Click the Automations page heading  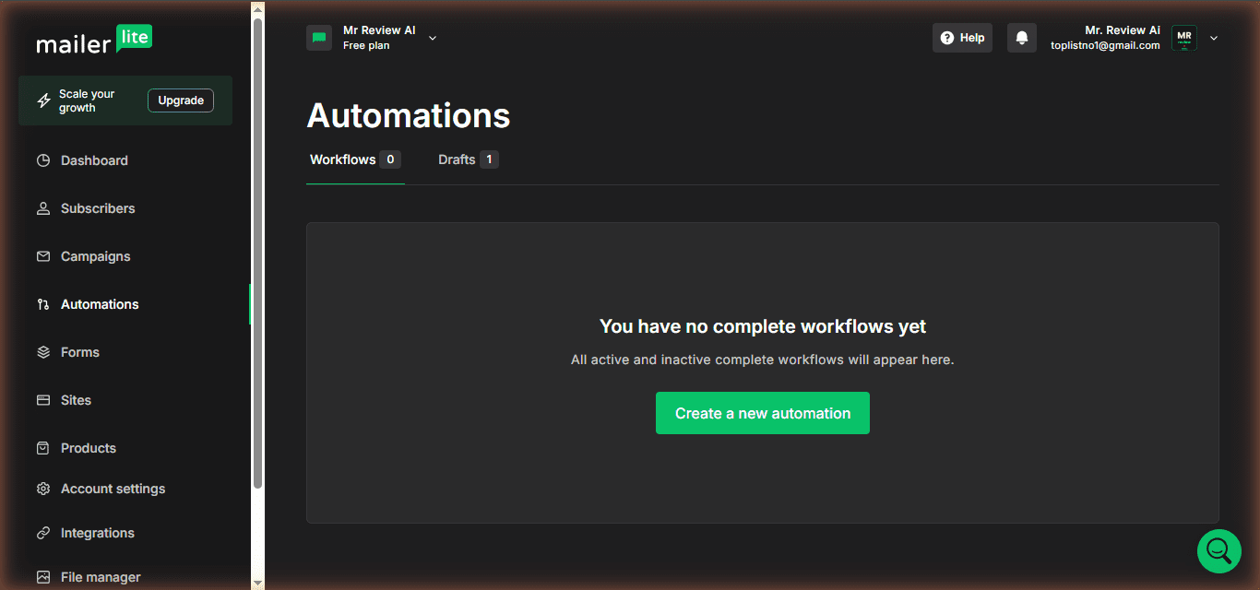[409, 115]
